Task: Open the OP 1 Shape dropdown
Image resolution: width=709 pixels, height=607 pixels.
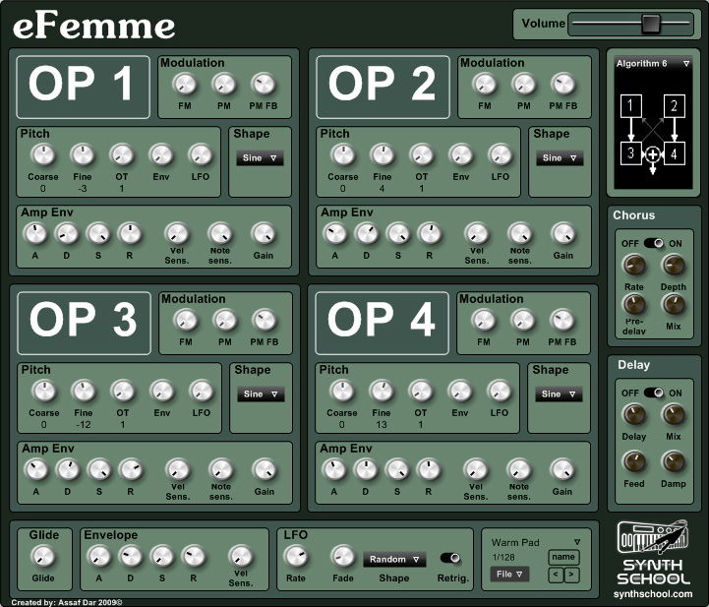Action: (x=260, y=157)
